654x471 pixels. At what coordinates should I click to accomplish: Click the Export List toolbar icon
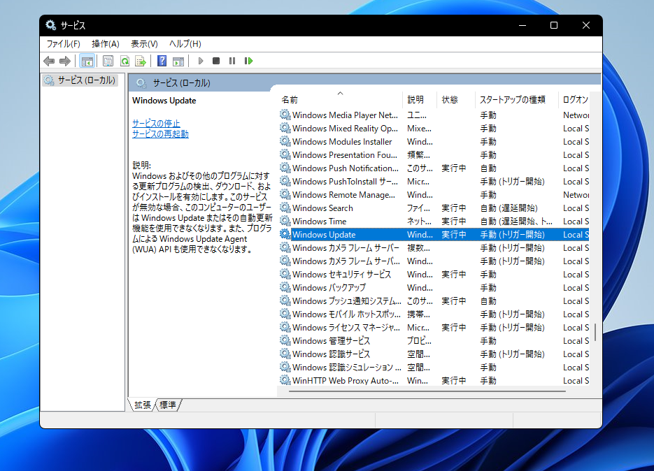point(141,61)
